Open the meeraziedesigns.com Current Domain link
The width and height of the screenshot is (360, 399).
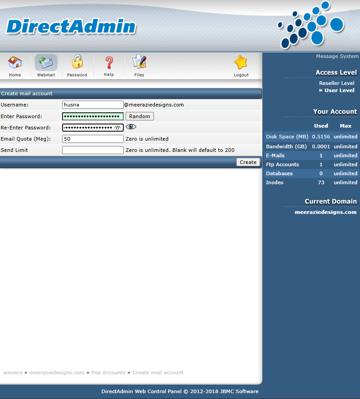325,212
